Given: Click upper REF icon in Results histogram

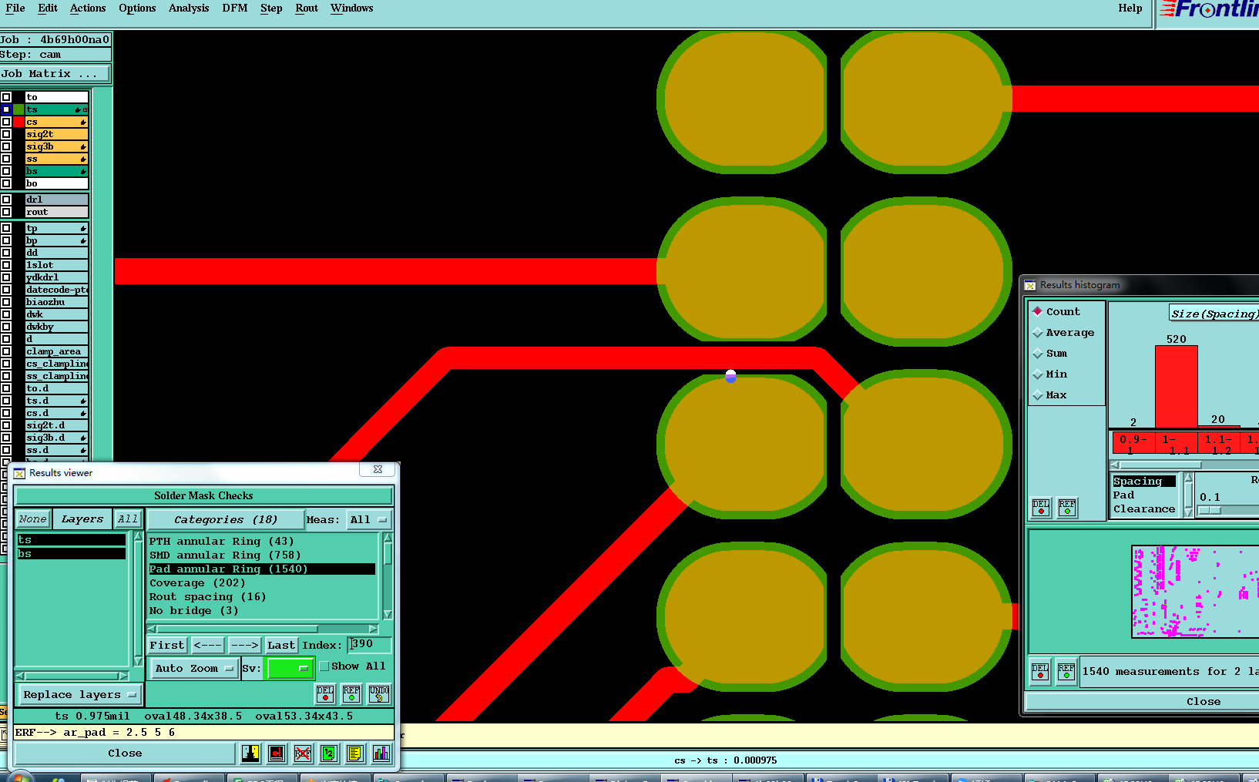Looking at the screenshot, I should coord(1067,507).
